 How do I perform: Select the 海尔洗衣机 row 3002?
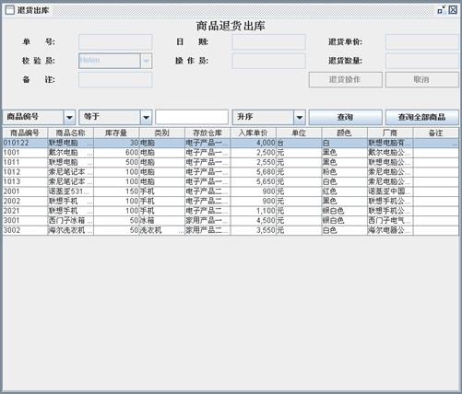pos(231,230)
